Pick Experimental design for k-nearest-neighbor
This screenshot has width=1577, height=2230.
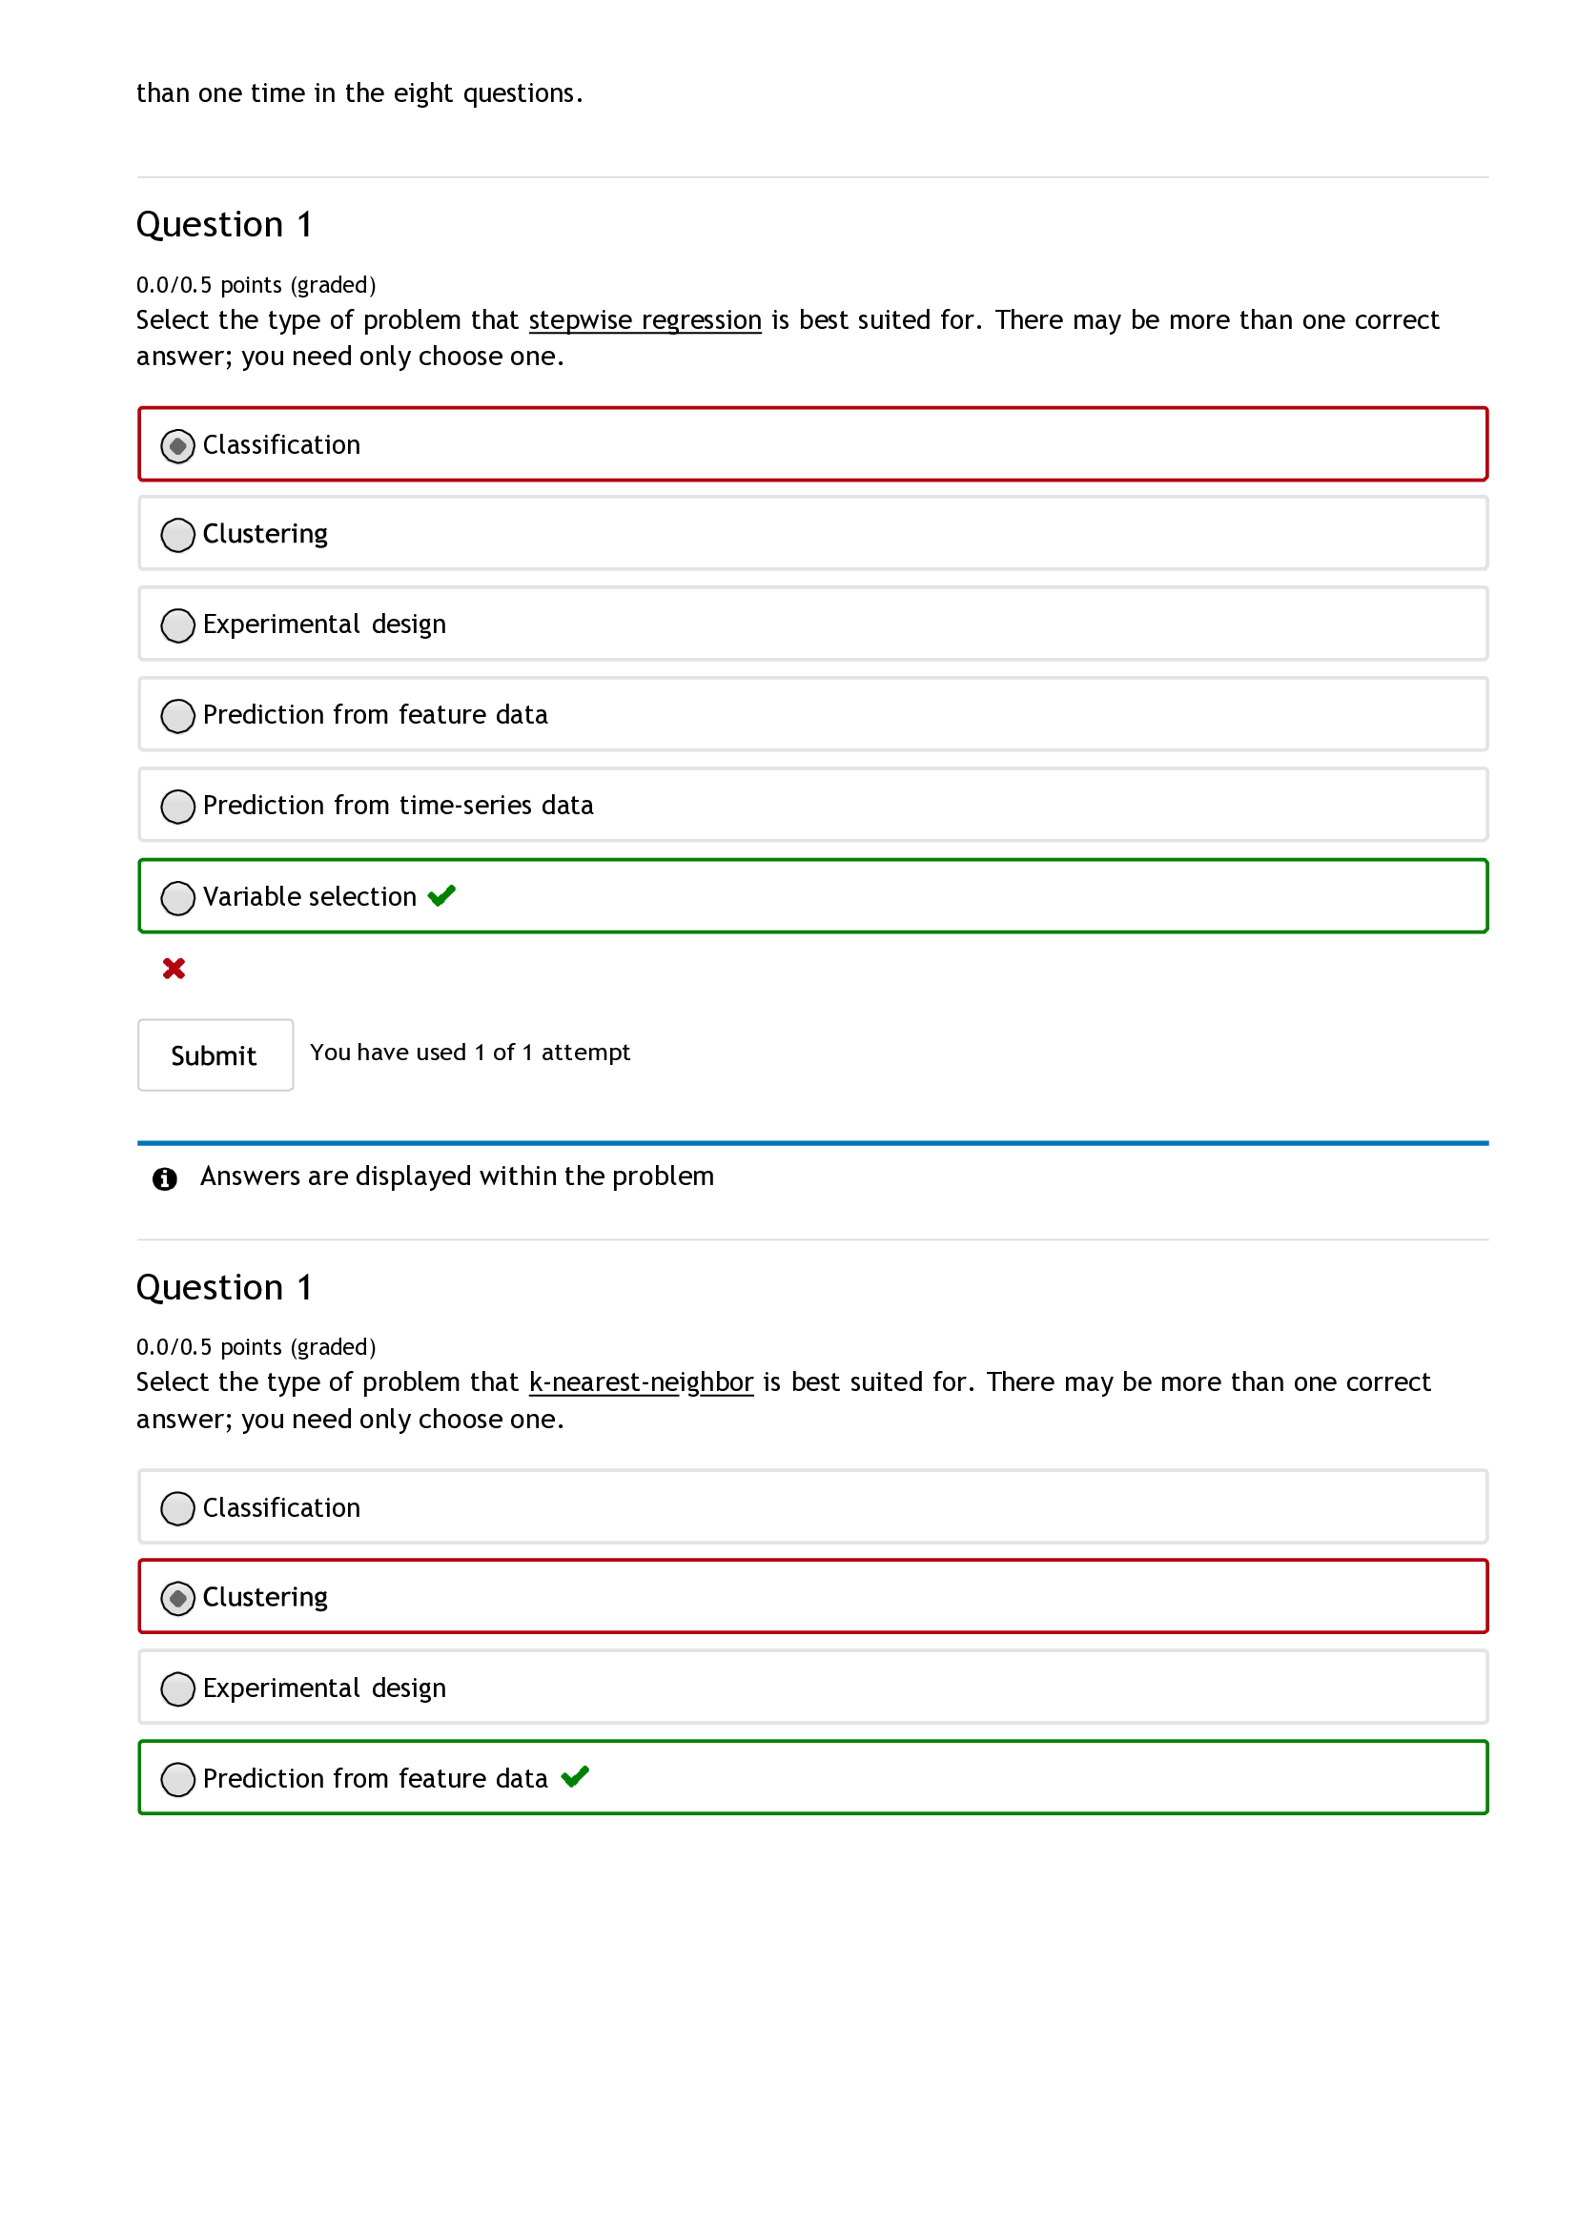[x=177, y=1689]
